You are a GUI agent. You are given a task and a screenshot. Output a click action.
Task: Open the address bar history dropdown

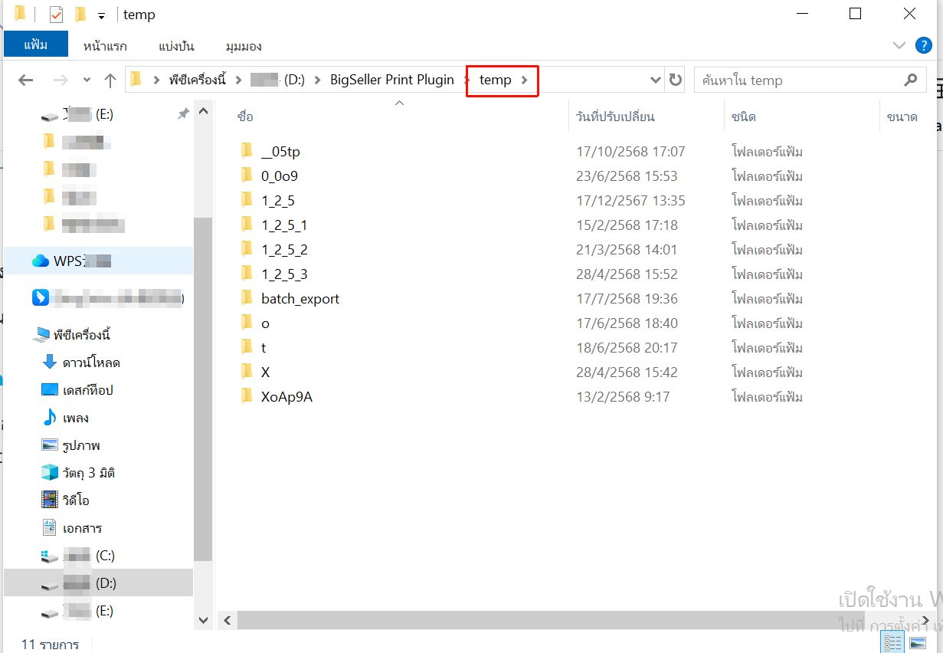(x=655, y=80)
